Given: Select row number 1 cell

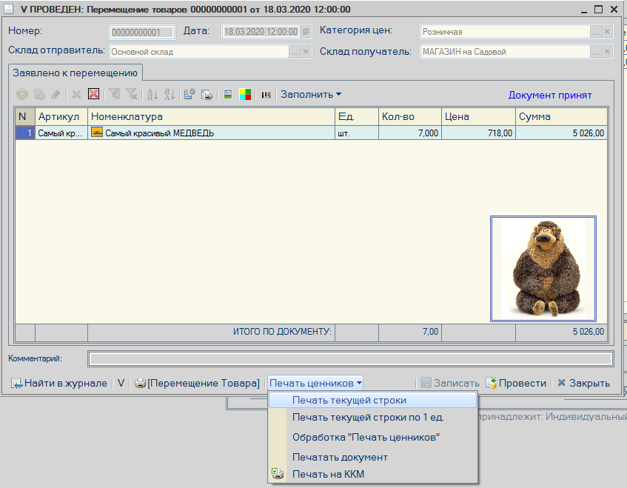Looking at the screenshot, I should tap(25, 133).
